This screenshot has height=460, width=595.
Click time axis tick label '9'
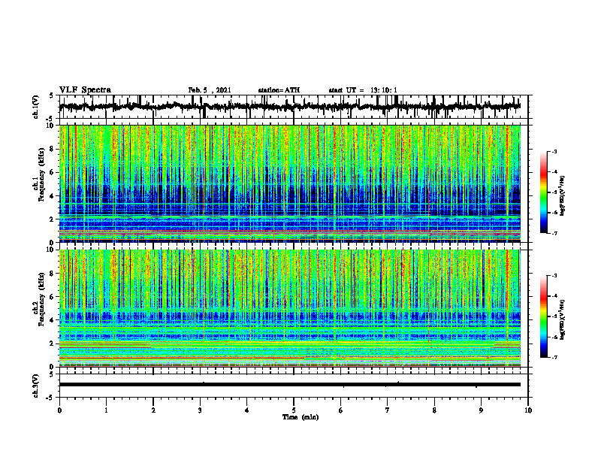click(481, 410)
